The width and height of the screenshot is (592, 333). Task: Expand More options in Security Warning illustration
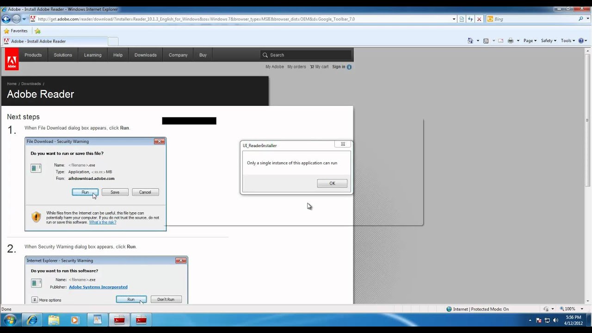pyautogui.click(x=35, y=300)
